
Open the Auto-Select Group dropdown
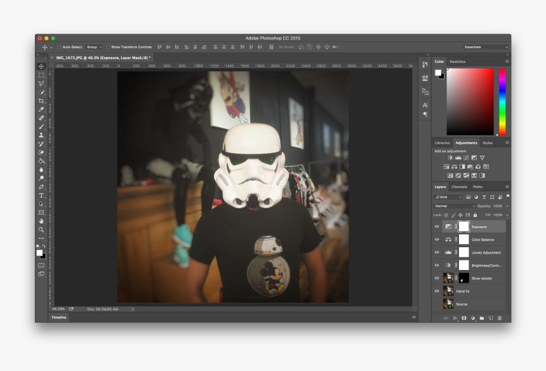click(x=95, y=47)
